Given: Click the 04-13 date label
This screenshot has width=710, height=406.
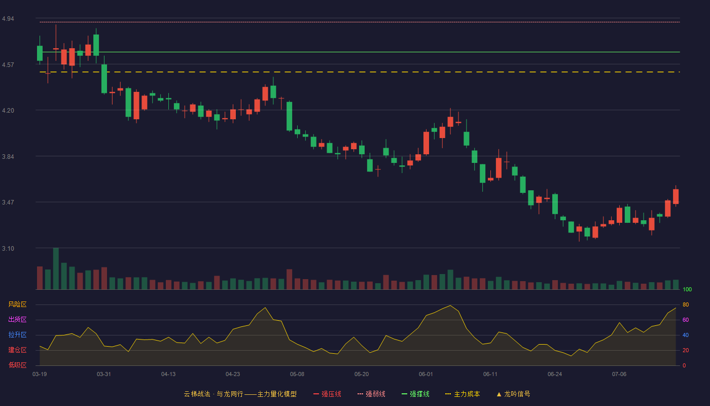Looking at the screenshot, I should [168, 374].
